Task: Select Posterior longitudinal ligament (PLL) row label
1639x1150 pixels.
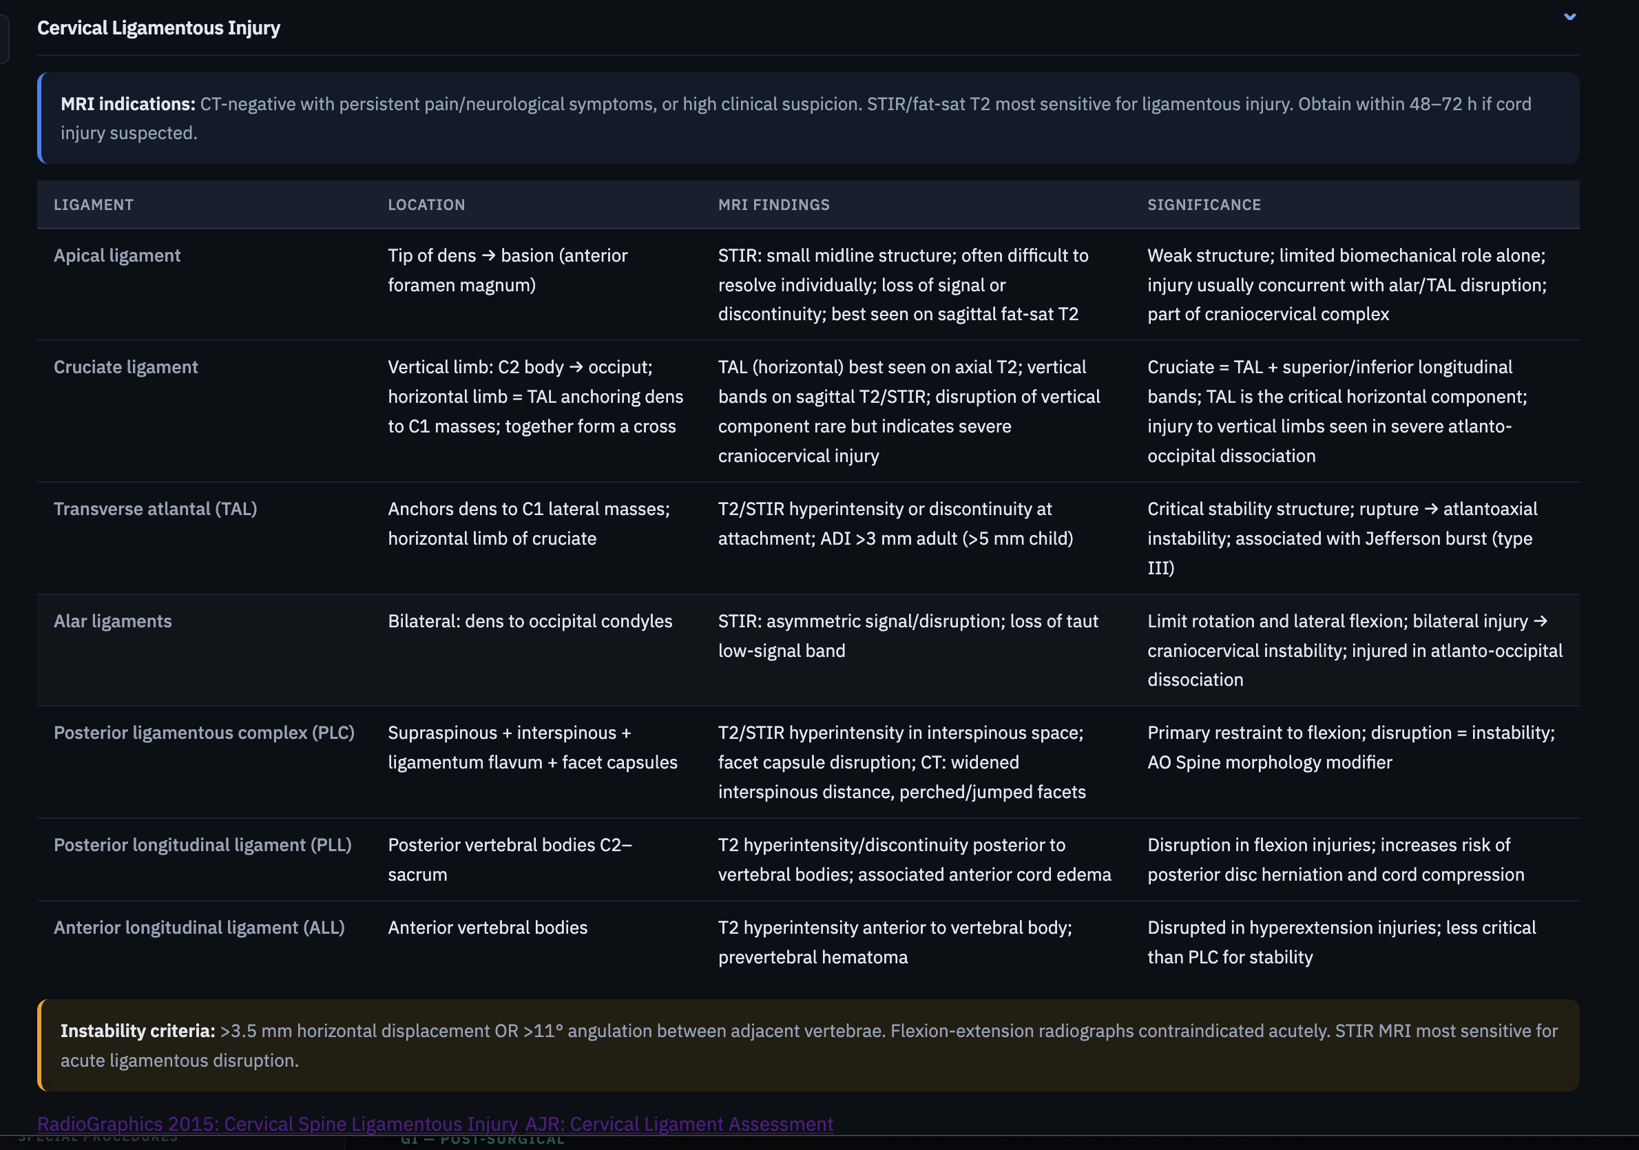Action: coord(202,844)
